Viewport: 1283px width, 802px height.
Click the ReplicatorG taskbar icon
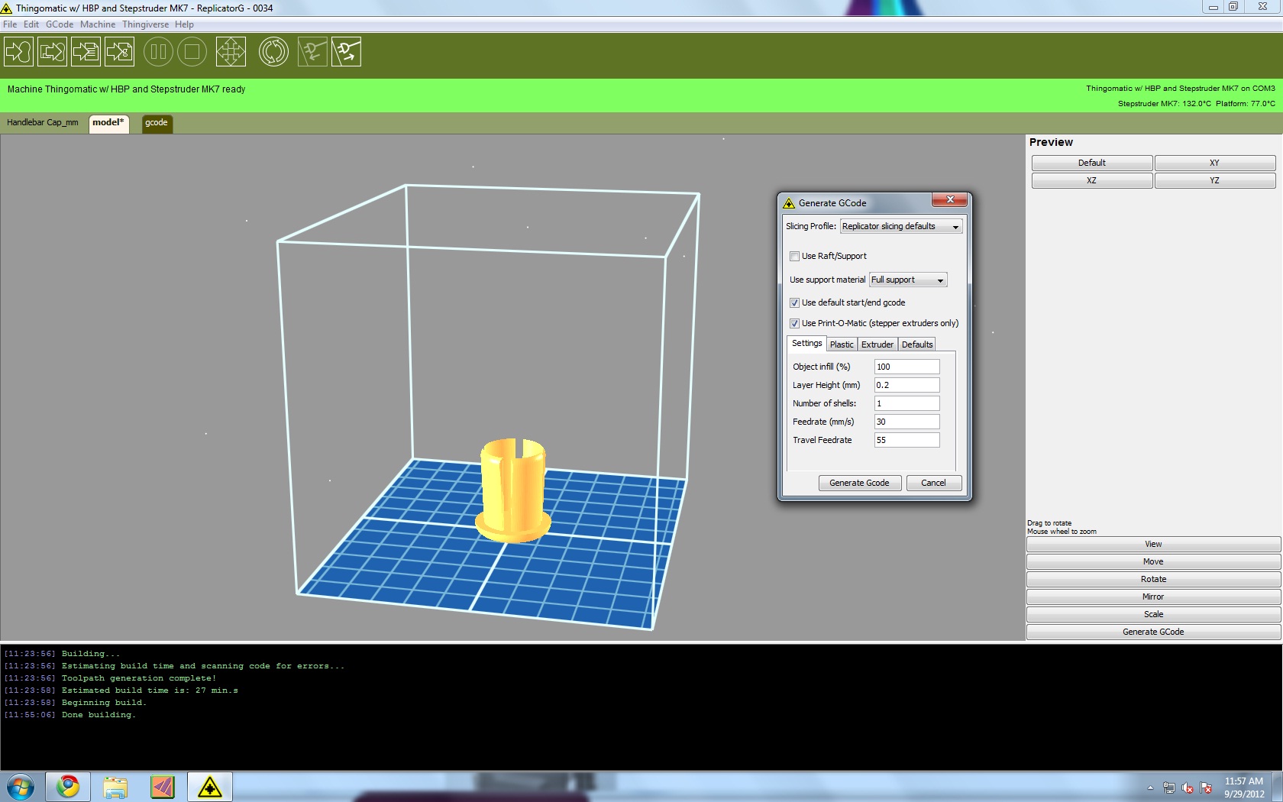(x=210, y=787)
